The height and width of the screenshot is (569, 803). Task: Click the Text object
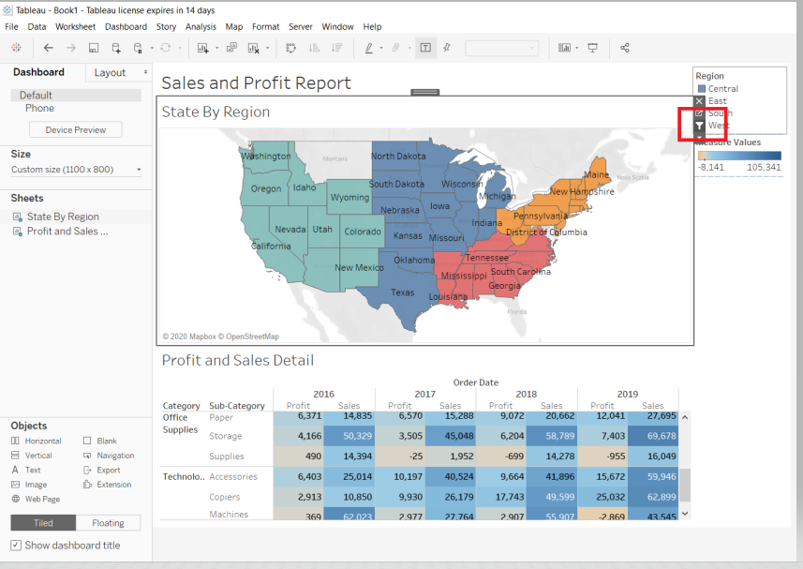pos(25,471)
